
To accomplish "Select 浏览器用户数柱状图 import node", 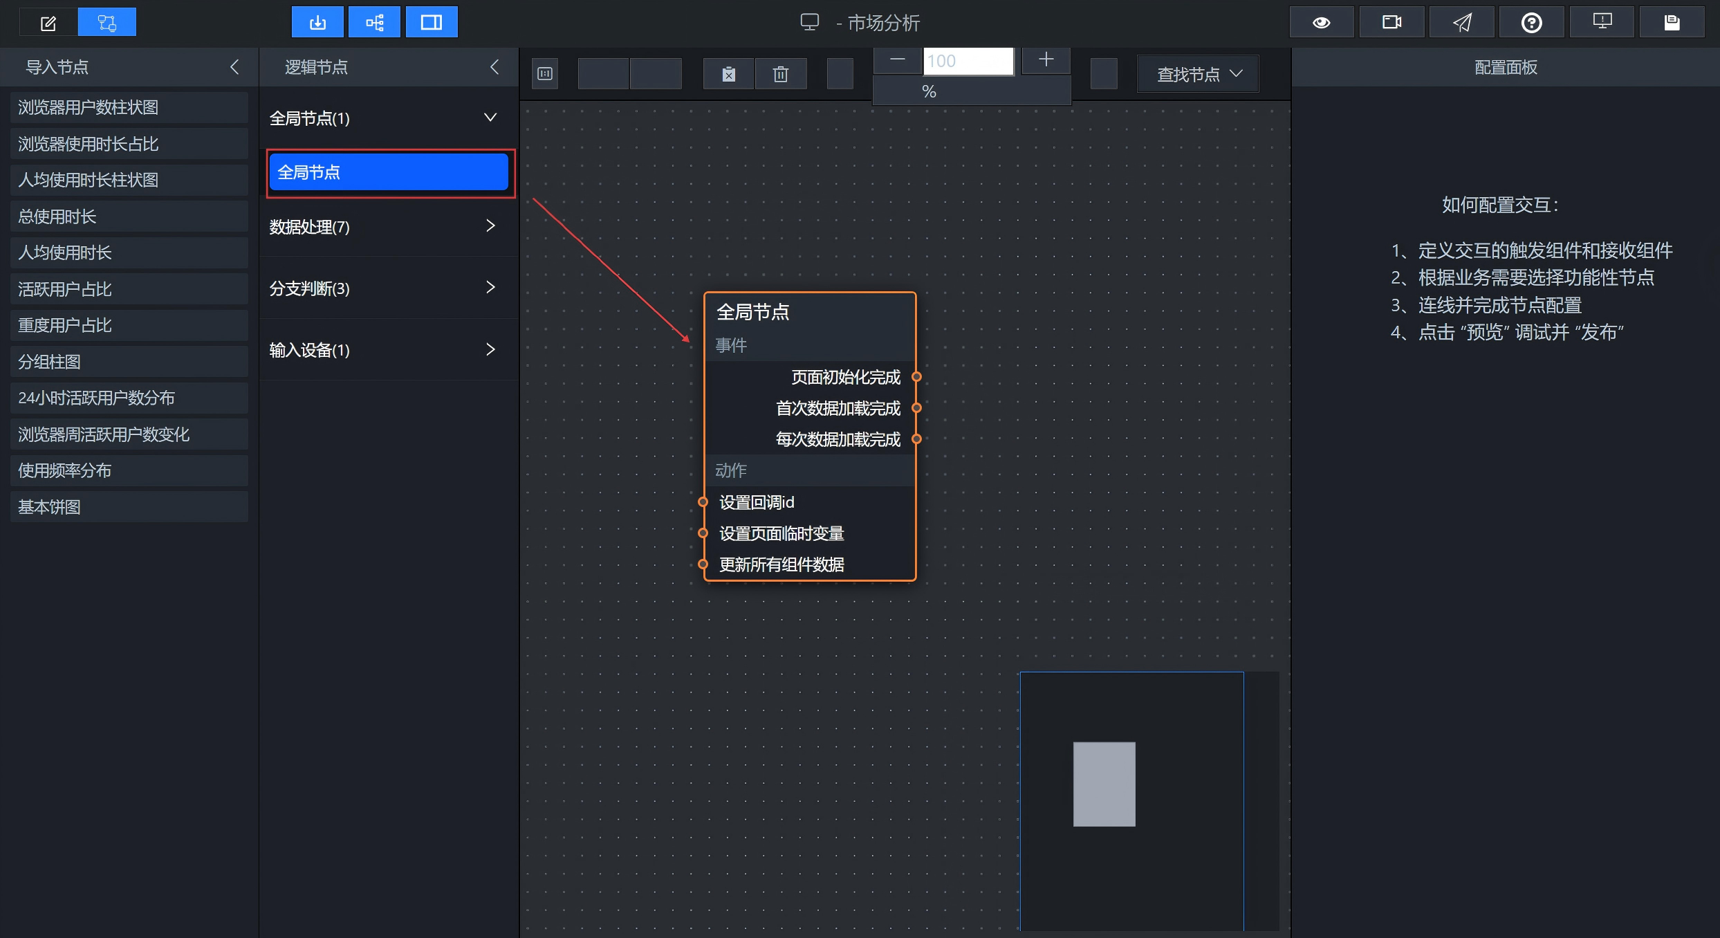I will [x=129, y=107].
